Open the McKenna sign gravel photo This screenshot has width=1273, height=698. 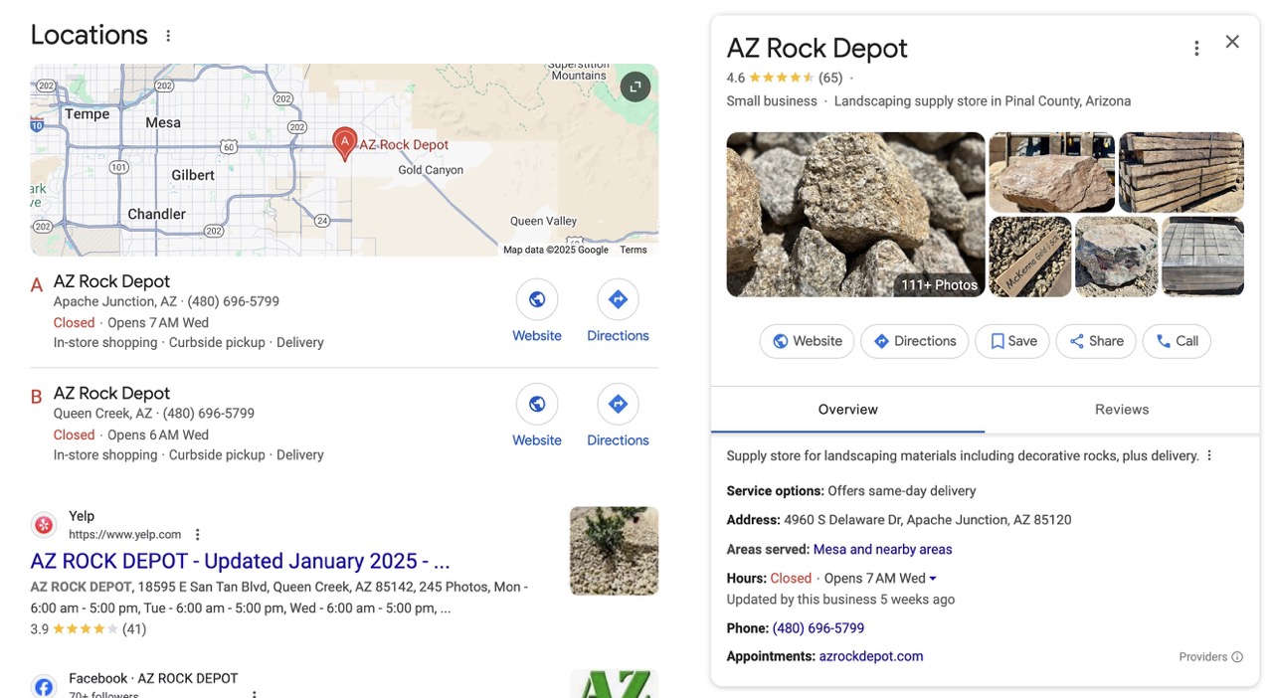pyautogui.click(x=1029, y=257)
